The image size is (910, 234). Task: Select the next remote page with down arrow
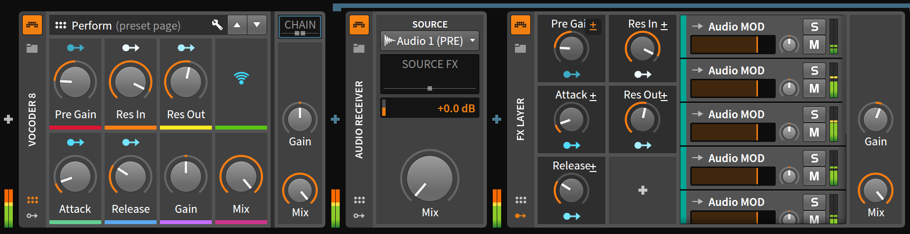257,25
